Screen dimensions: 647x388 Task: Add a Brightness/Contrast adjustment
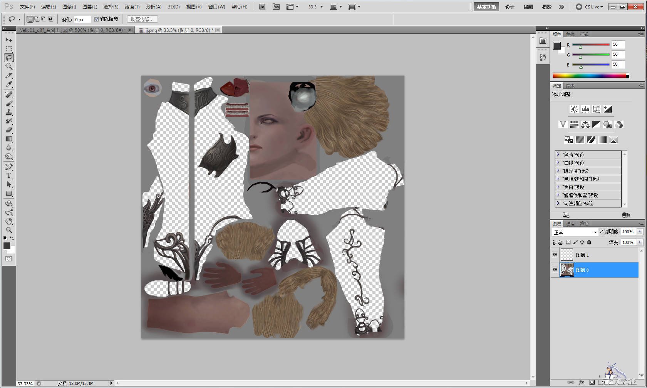(x=574, y=109)
